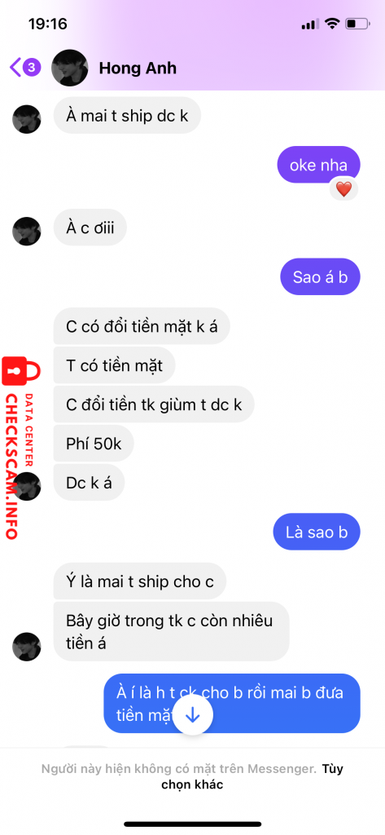Tap heart reaction on 'oke nha' message
The image size is (385, 835).
pos(343,189)
